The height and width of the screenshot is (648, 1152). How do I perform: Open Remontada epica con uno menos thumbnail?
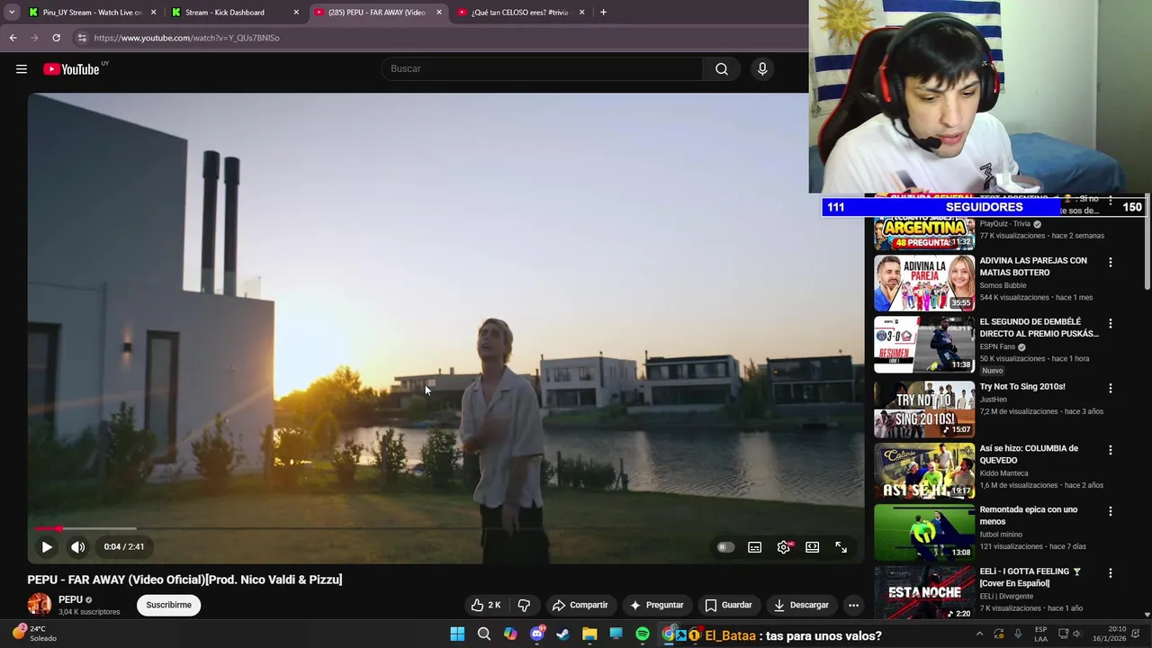(924, 533)
